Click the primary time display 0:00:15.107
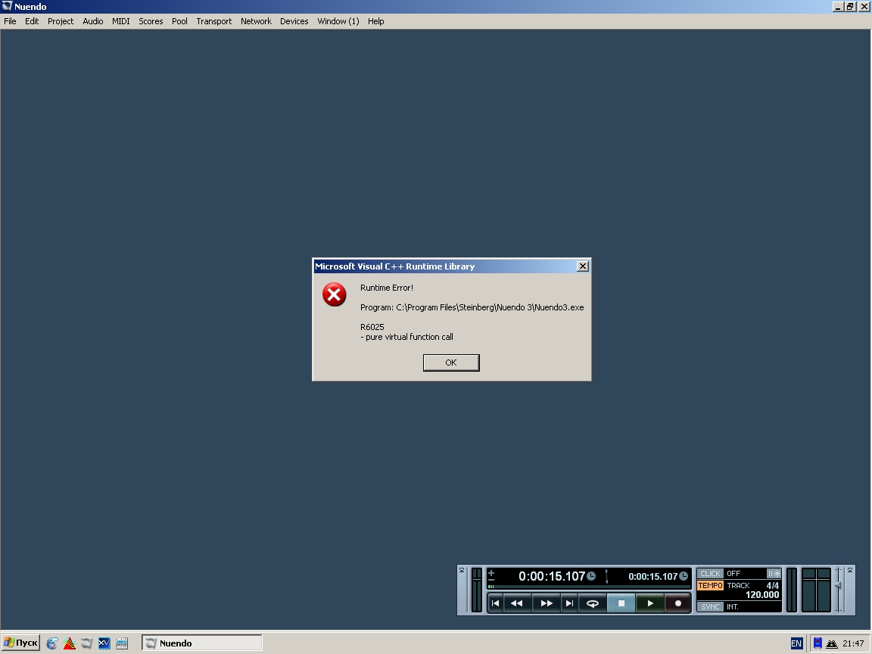The width and height of the screenshot is (872, 654). click(552, 577)
